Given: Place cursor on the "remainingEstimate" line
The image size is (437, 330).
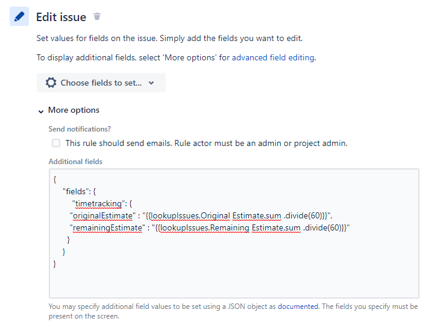Looking at the screenshot, I should 210,227.
